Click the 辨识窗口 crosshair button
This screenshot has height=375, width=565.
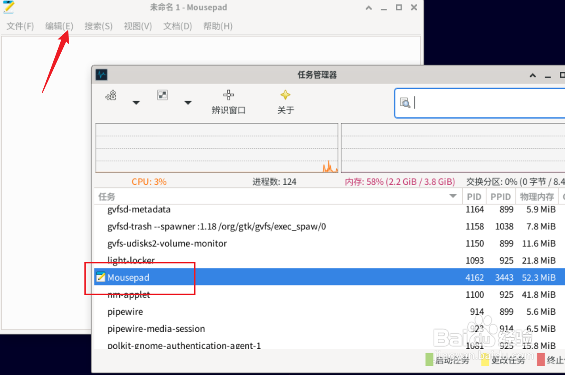click(229, 102)
